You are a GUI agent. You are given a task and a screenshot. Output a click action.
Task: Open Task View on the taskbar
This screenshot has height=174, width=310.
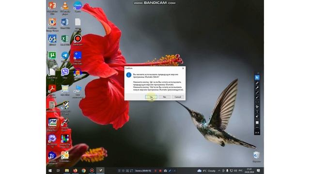point(58,171)
